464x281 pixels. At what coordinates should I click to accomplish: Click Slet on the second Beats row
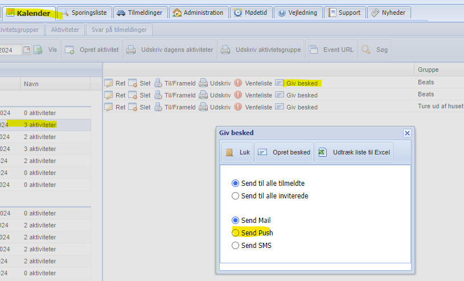click(x=139, y=95)
